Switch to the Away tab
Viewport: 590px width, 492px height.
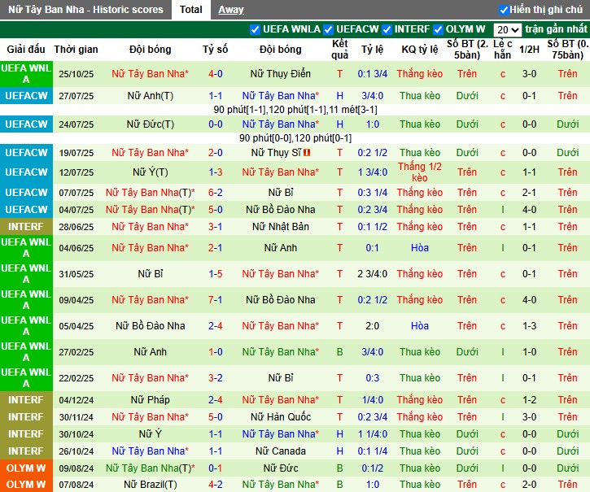231,10
